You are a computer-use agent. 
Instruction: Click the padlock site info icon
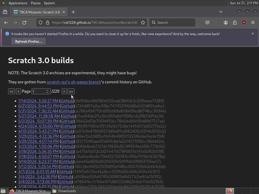(x=48, y=22)
